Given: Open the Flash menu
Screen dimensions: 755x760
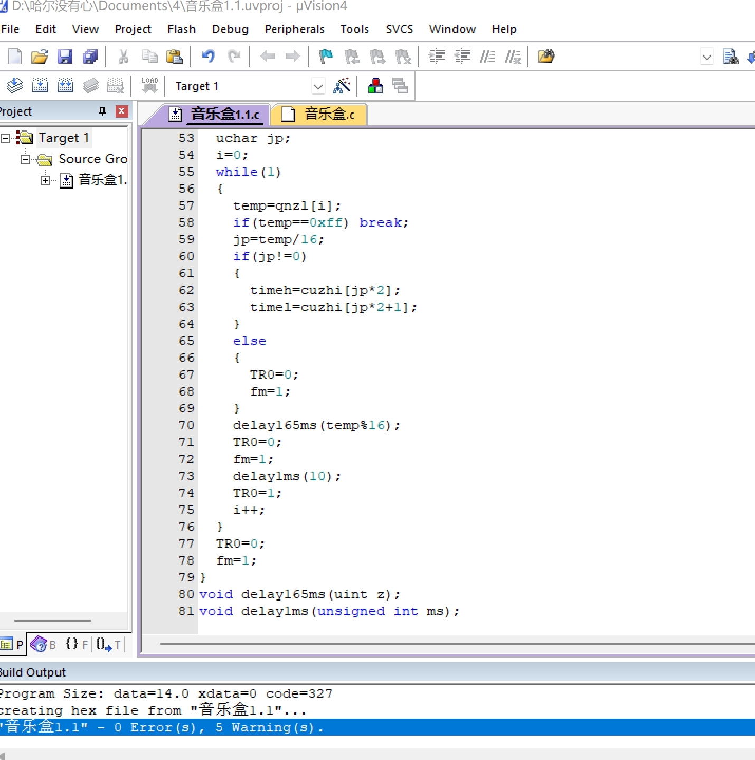Looking at the screenshot, I should pyautogui.click(x=182, y=29).
